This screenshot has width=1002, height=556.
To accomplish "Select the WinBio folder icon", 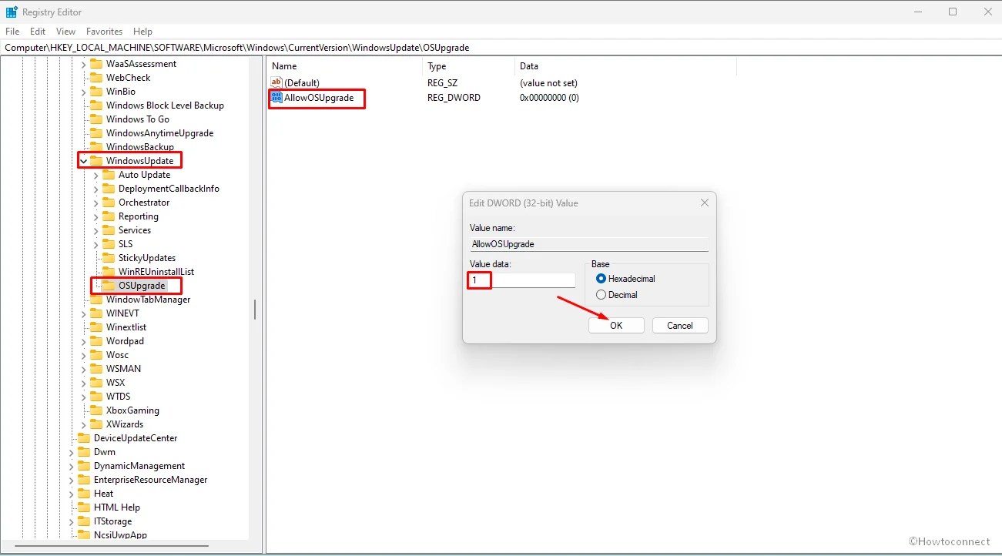I will pos(98,91).
